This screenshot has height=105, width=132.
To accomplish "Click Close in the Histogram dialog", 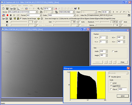I will (123, 96).
